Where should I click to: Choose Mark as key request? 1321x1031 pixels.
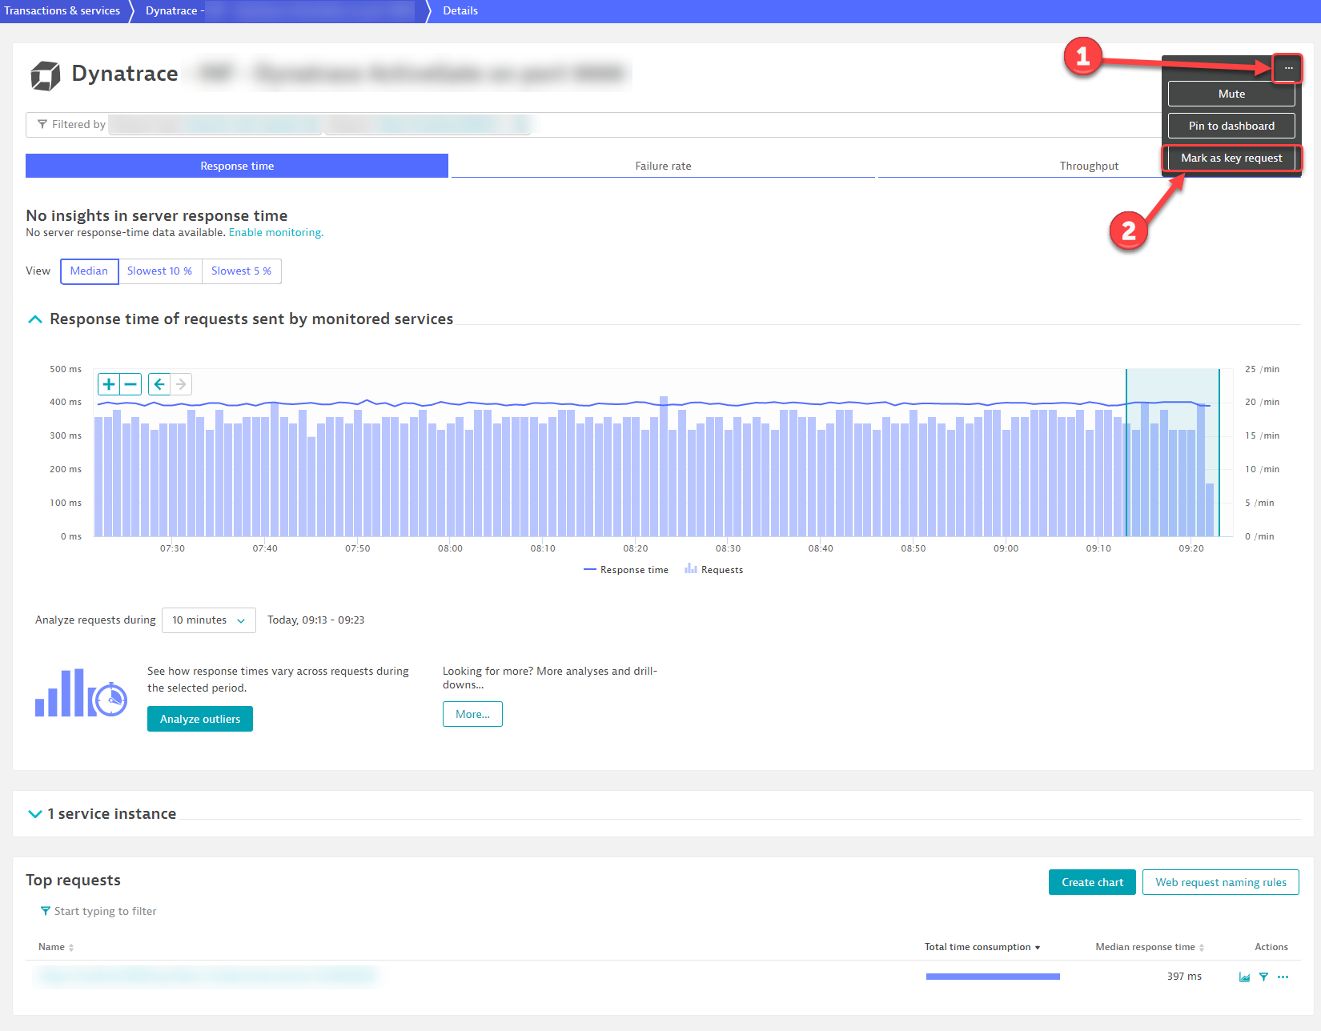point(1231,158)
